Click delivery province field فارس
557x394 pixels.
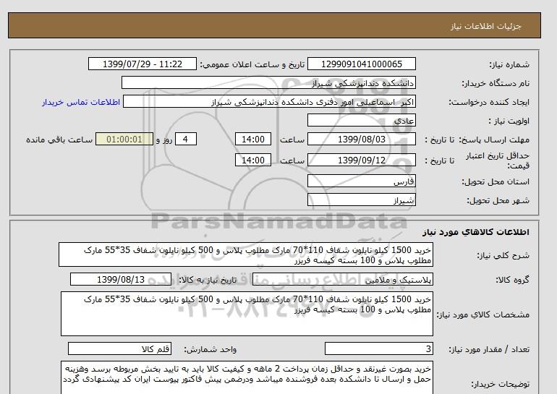(x=361, y=181)
